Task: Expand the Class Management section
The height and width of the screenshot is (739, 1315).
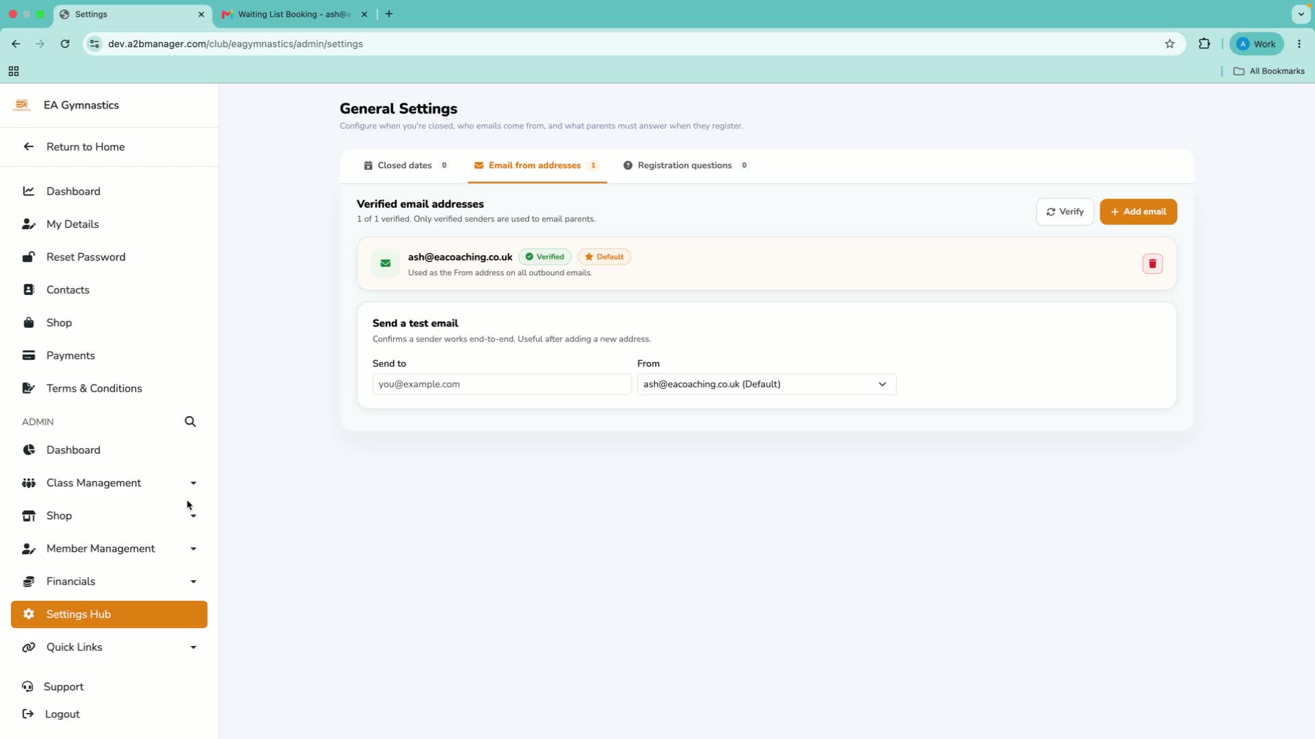Action: coord(109,483)
